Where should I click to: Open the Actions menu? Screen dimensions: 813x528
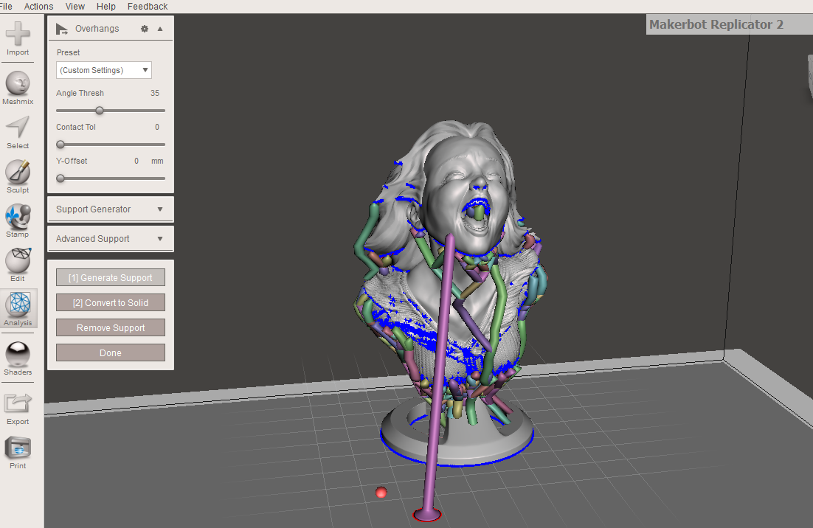pos(38,6)
